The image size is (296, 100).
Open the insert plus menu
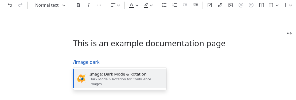288,5
